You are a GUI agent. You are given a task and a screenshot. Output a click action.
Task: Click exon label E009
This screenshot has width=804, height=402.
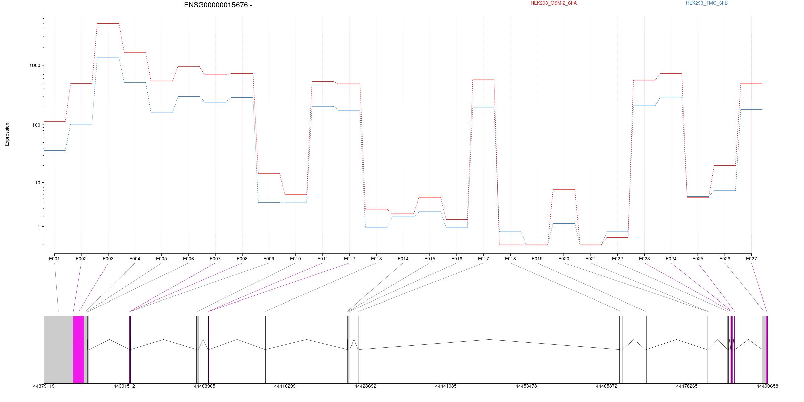pyautogui.click(x=269, y=259)
